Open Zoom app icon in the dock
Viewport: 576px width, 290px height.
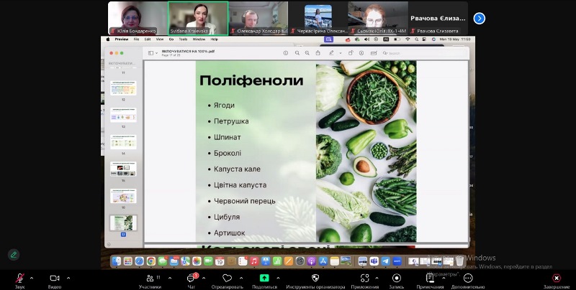[x=397, y=261]
